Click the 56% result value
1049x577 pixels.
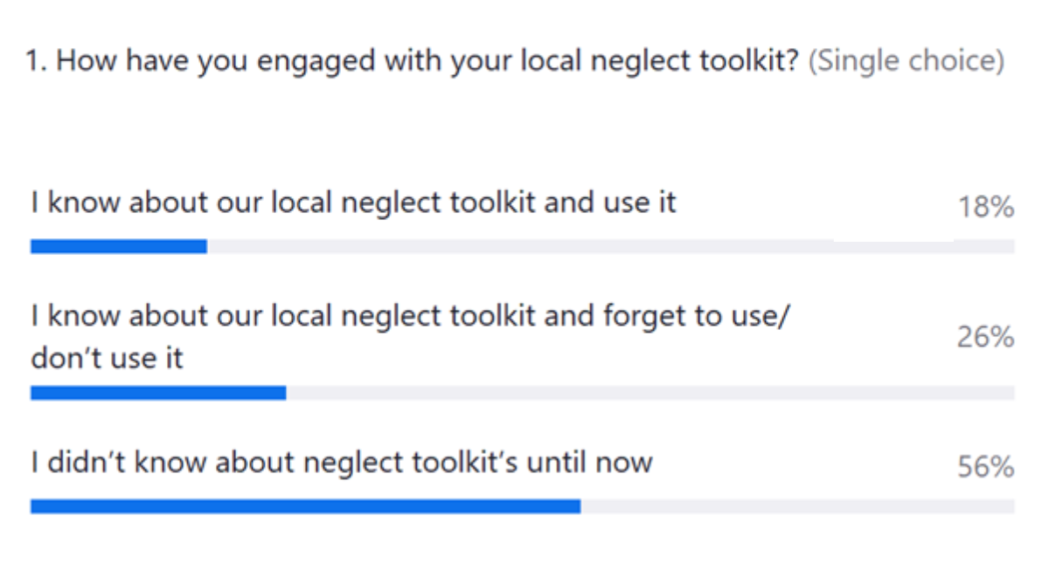[x=985, y=468]
